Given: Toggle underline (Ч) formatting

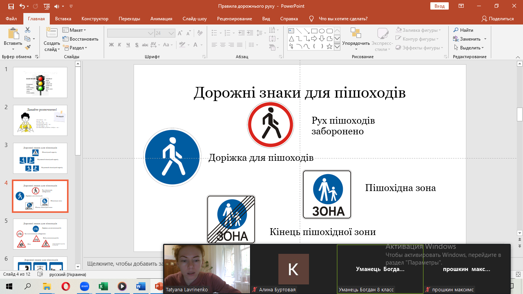Looking at the screenshot, I should [127, 45].
